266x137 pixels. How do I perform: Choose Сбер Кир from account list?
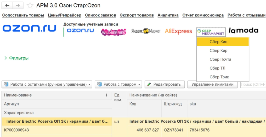218,51
